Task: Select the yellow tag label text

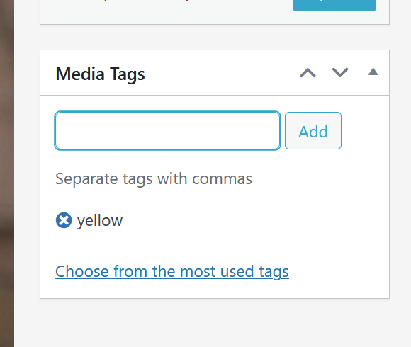Action: coord(100,221)
